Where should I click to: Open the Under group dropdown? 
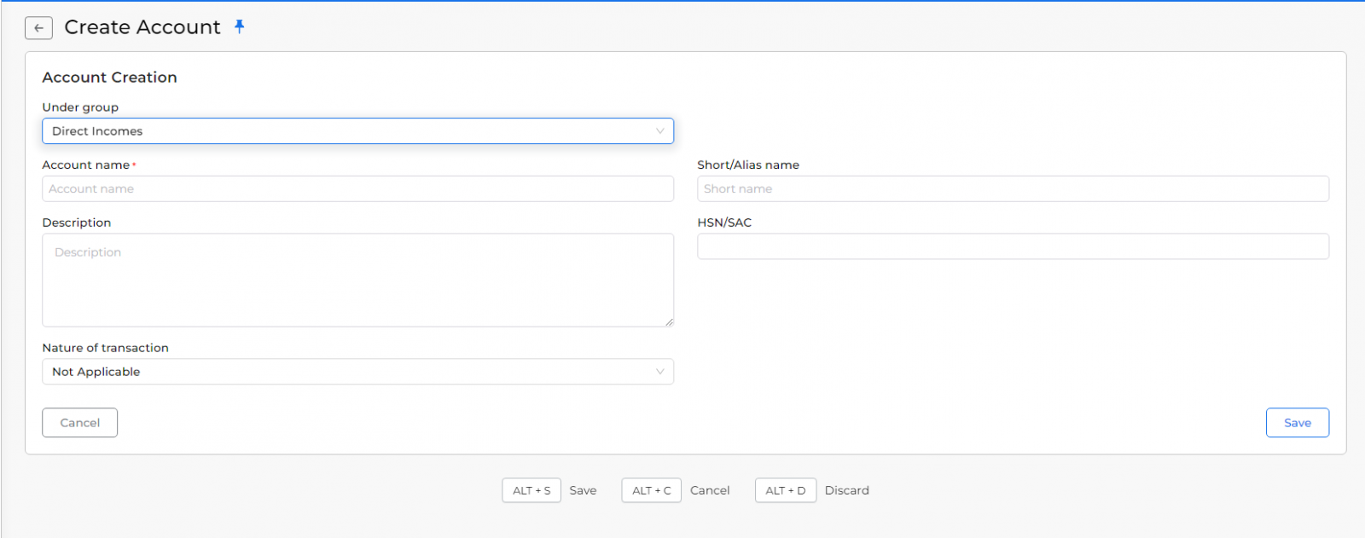click(x=357, y=131)
